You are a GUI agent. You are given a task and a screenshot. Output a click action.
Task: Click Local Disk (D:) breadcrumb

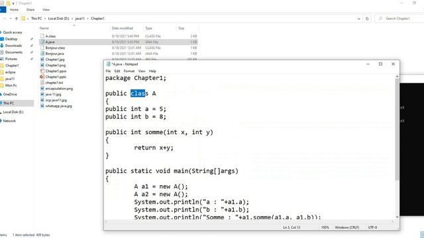(58, 19)
